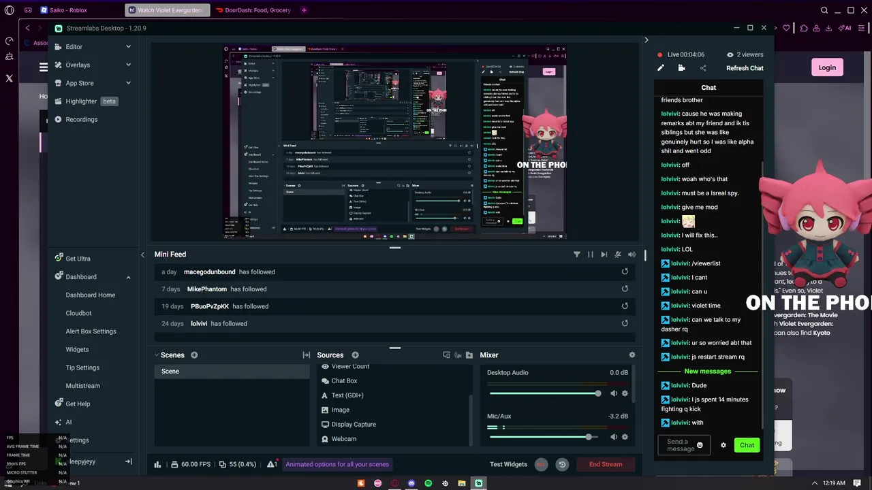
Task: Start recording with REC button
Action: coord(541,464)
